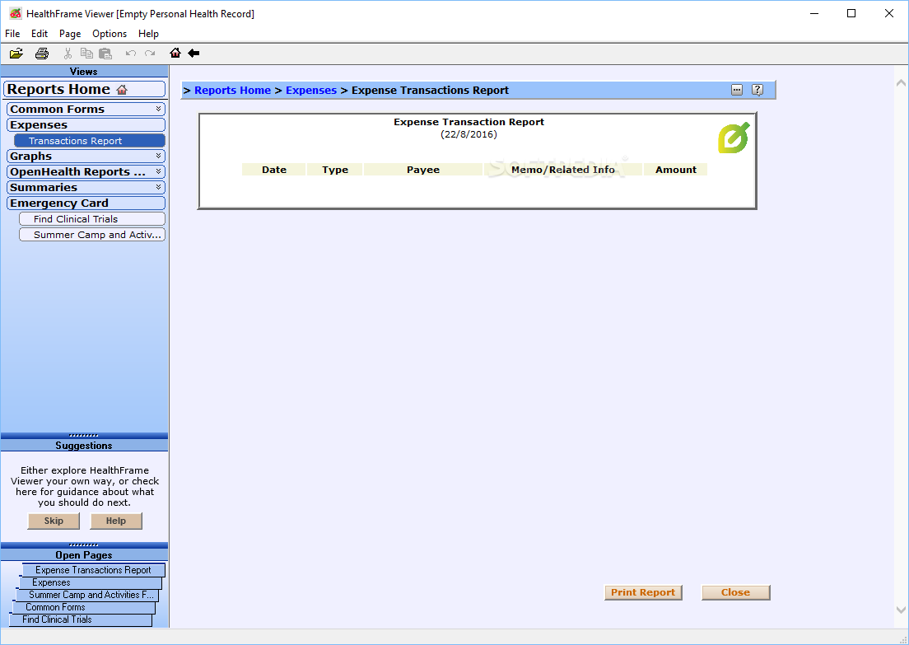Click the green leaf edit icon in report
Screen dimensions: 909x645
[734, 138]
